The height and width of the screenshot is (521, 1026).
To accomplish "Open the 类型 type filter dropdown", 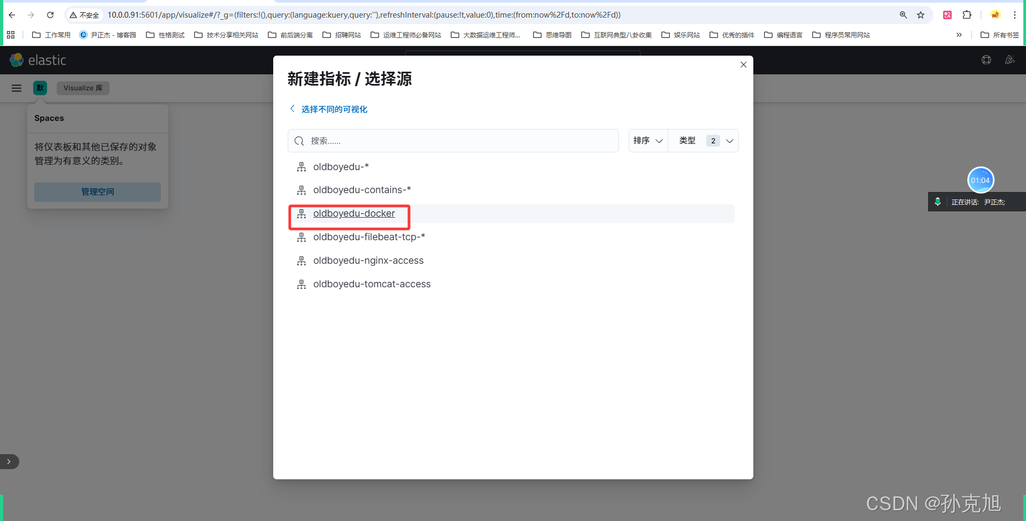I will click(704, 141).
